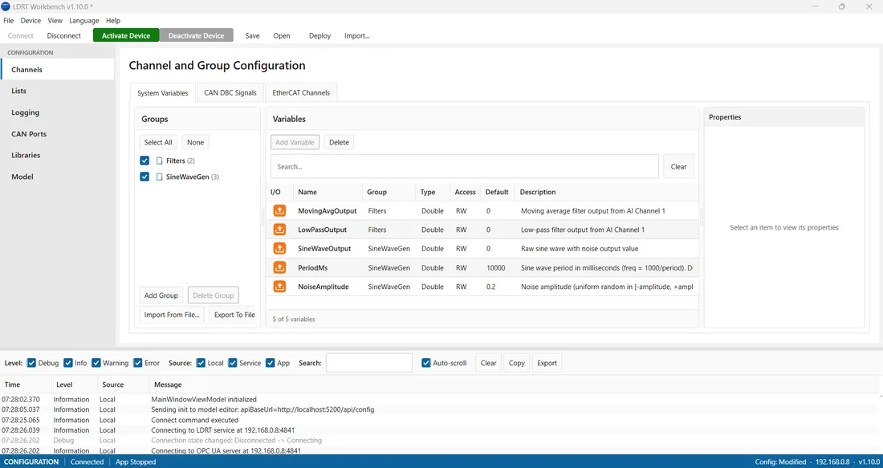Clear the variables search field
Screen dimensions: 883x468
pos(678,167)
